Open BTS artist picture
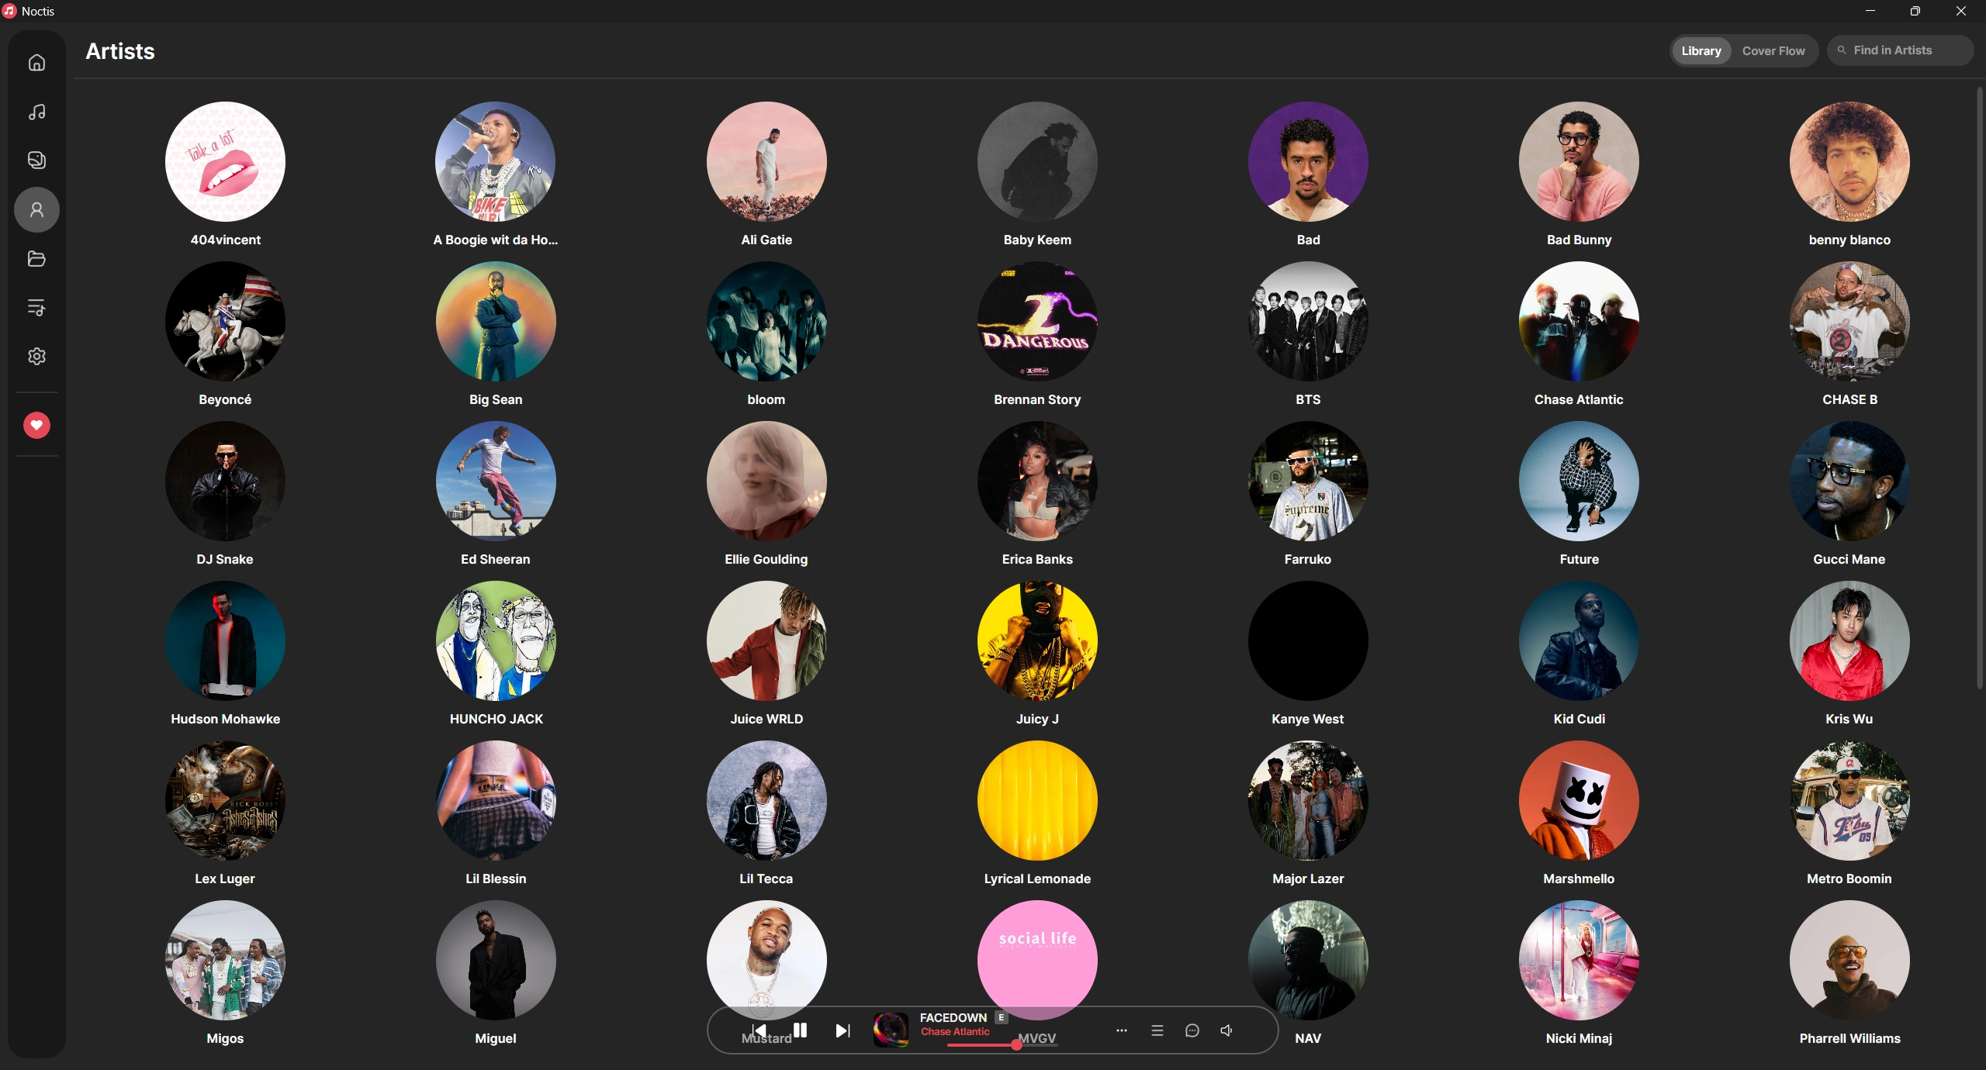The image size is (1986, 1070). 1308,321
